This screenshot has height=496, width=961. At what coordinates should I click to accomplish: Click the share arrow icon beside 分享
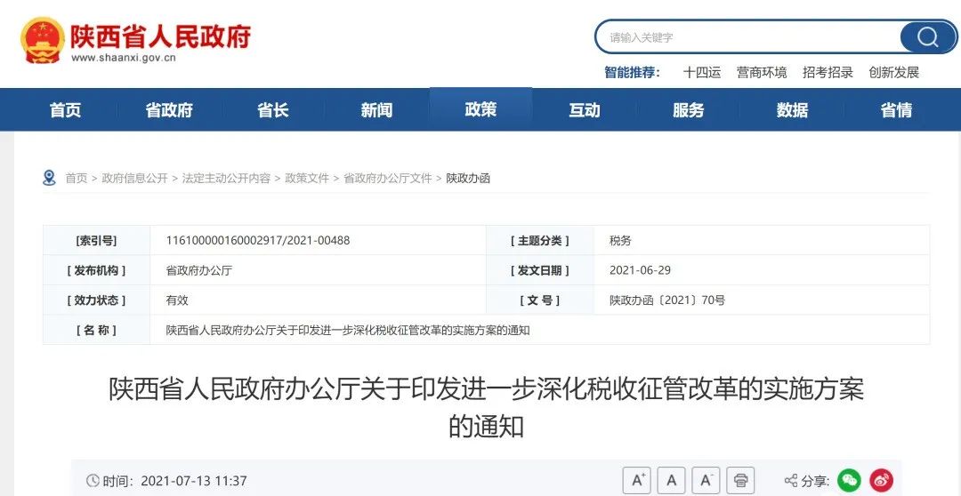tap(791, 481)
